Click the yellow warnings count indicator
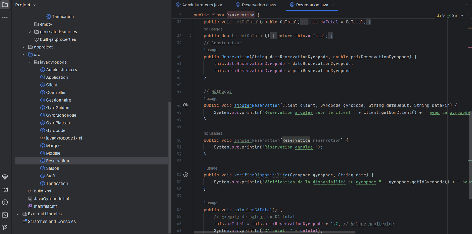The image size is (472, 234). point(441,16)
